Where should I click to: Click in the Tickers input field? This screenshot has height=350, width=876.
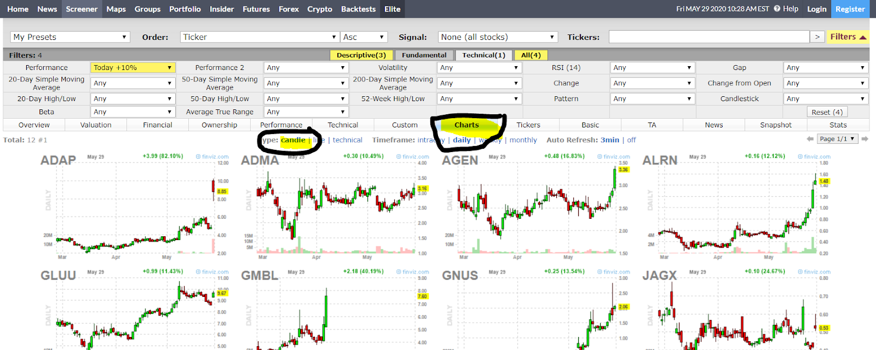coord(709,37)
